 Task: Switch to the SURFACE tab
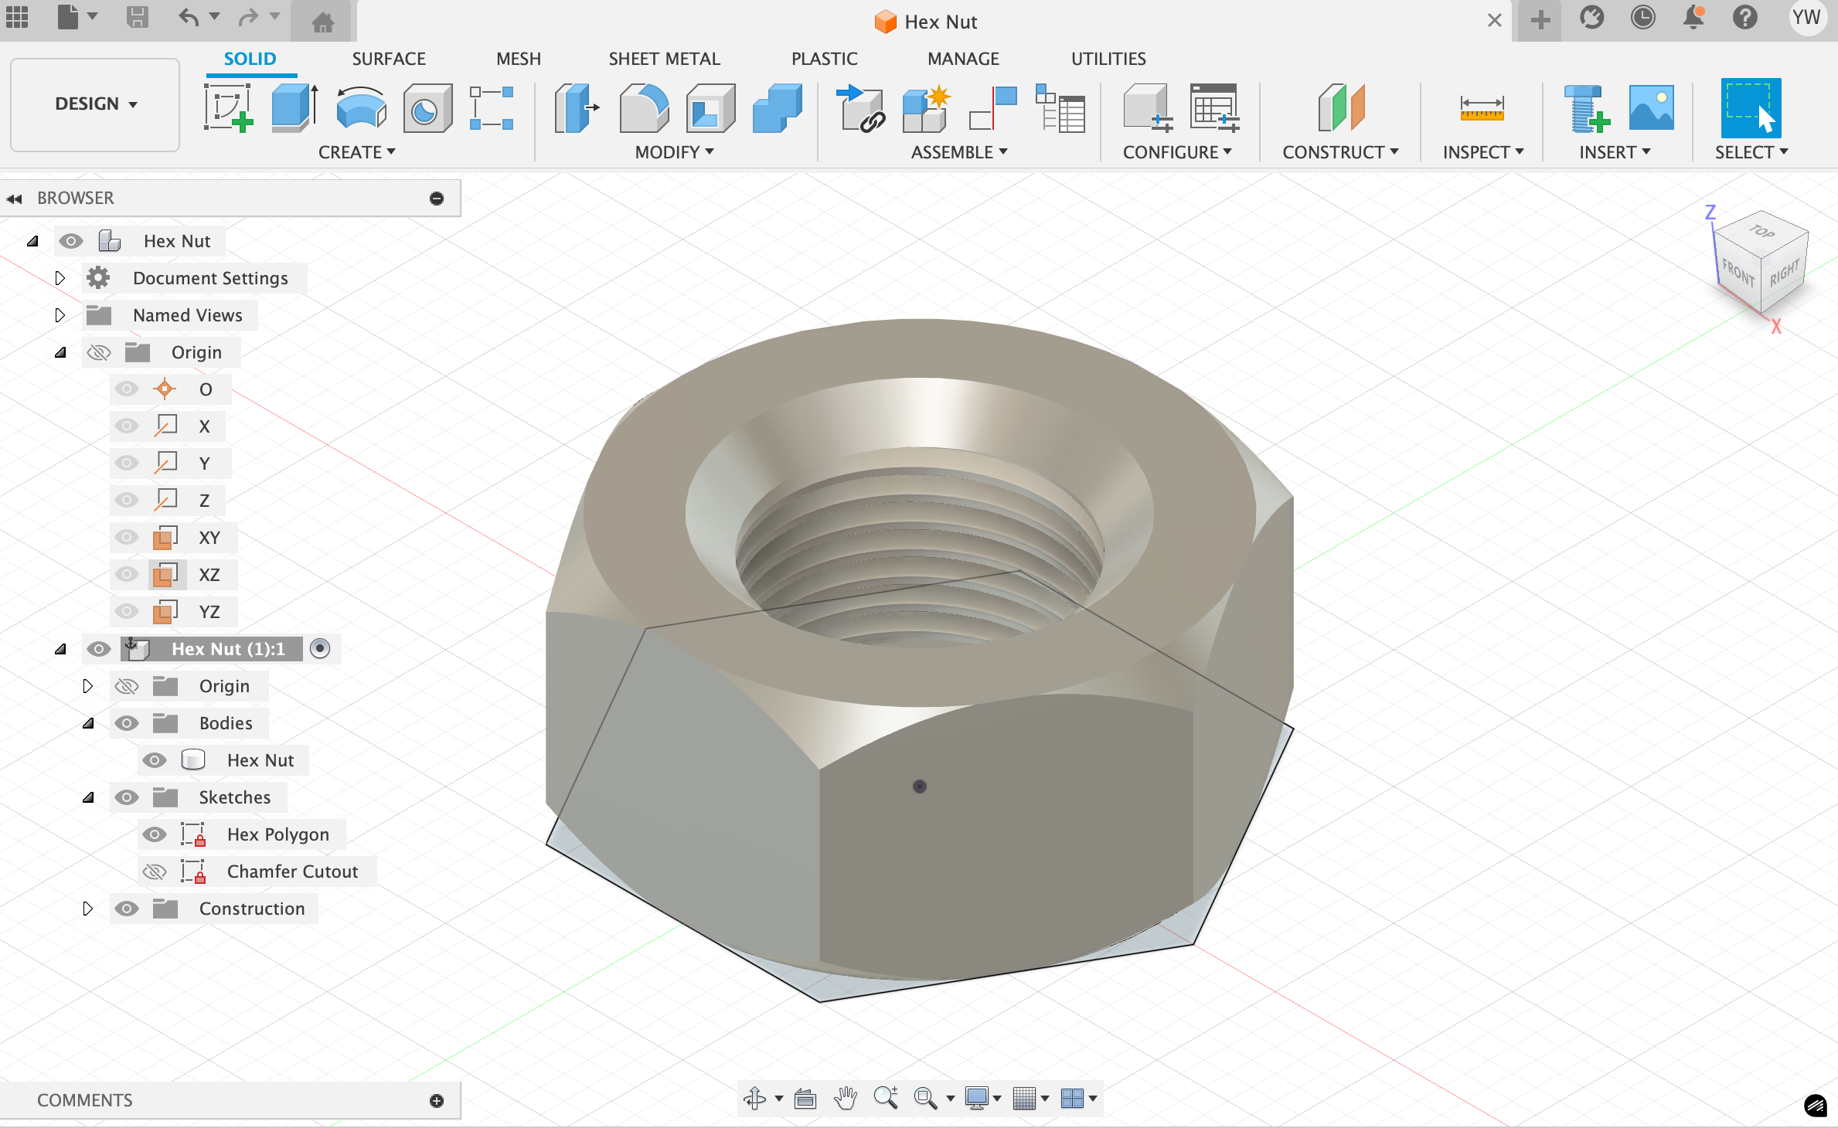pos(388,59)
